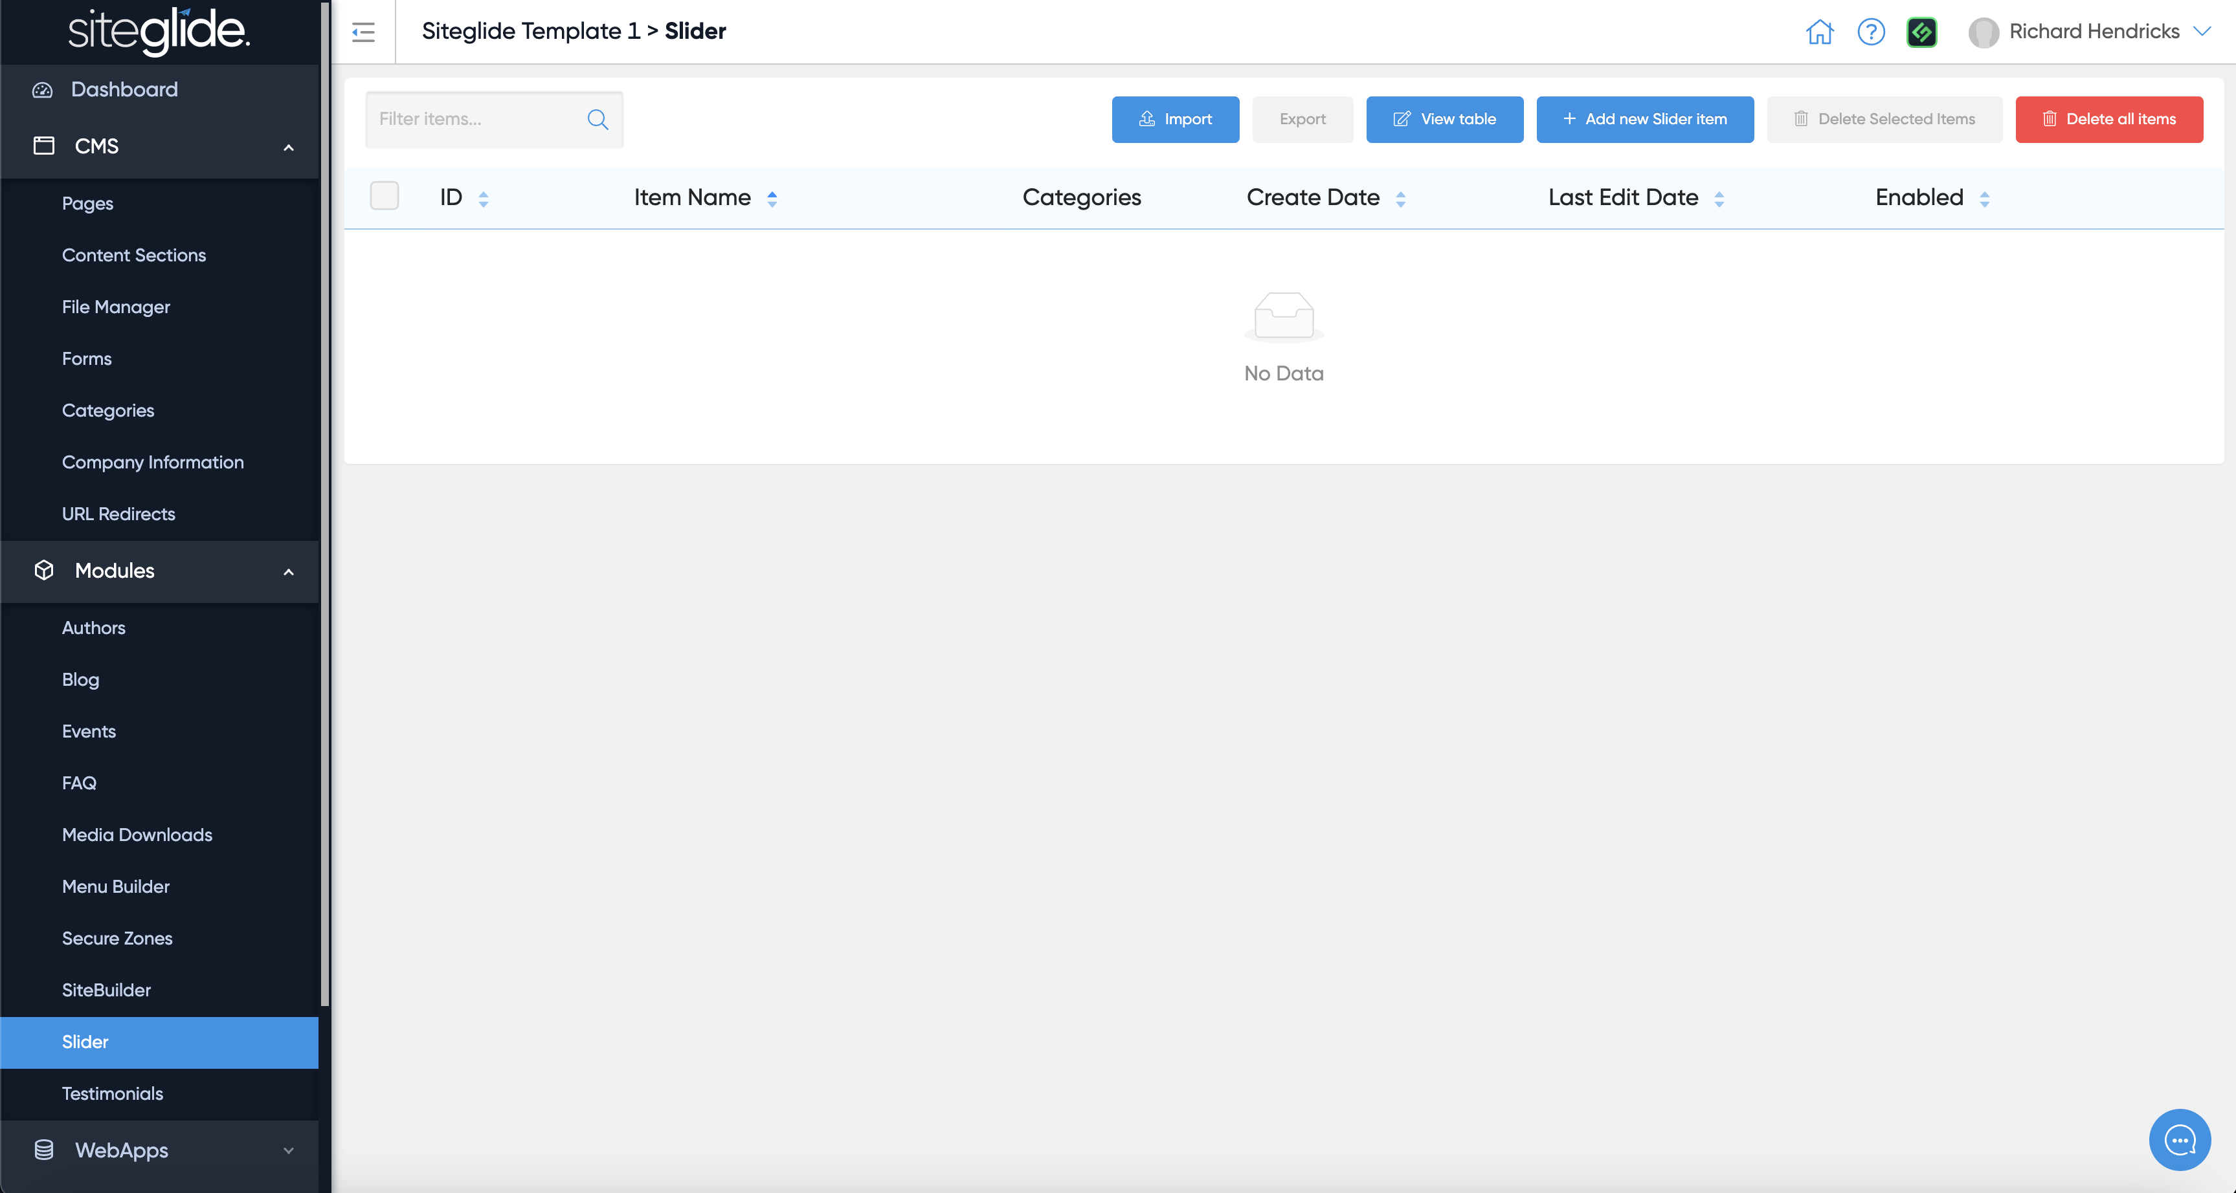This screenshot has width=2236, height=1193.
Task: Collapse the Modules menu section
Action: [288, 571]
